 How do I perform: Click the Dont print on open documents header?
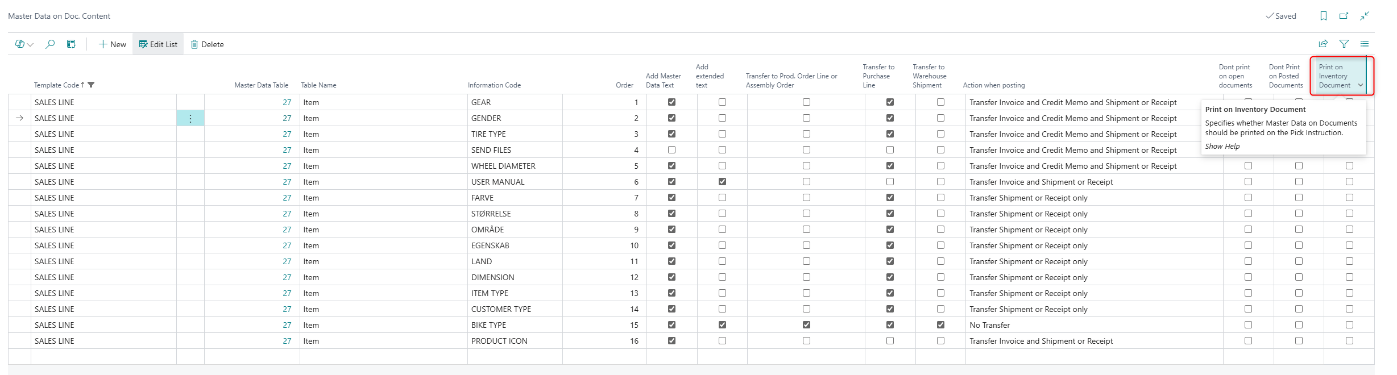pyautogui.click(x=1236, y=76)
